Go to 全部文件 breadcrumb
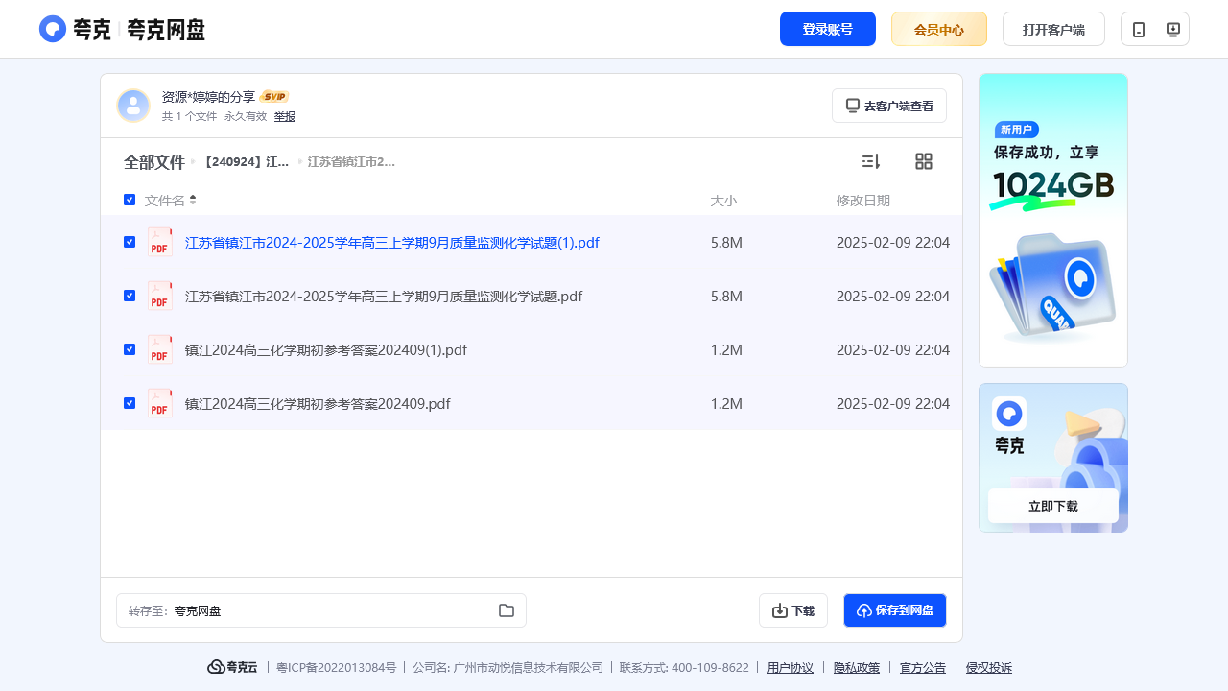 coord(153,162)
